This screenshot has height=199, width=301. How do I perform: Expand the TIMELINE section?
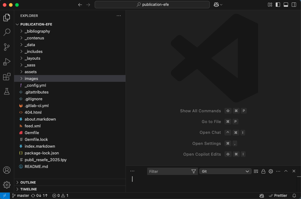point(28,189)
